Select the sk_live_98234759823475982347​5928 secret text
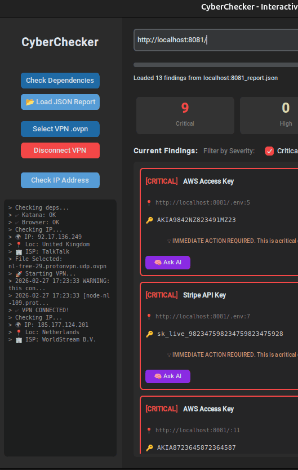The width and height of the screenshot is (298, 470). coord(220,334)
